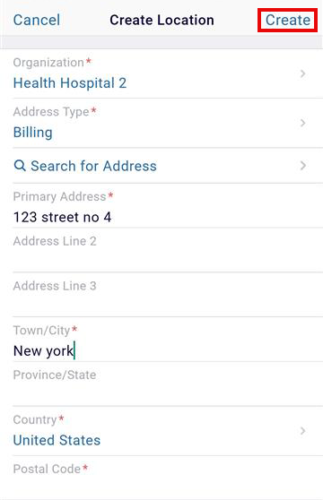The width and height of the screenshot is (323, 500).
Task: Change the United States country selection
Action: pyautogui.click(x=57, y=440)
